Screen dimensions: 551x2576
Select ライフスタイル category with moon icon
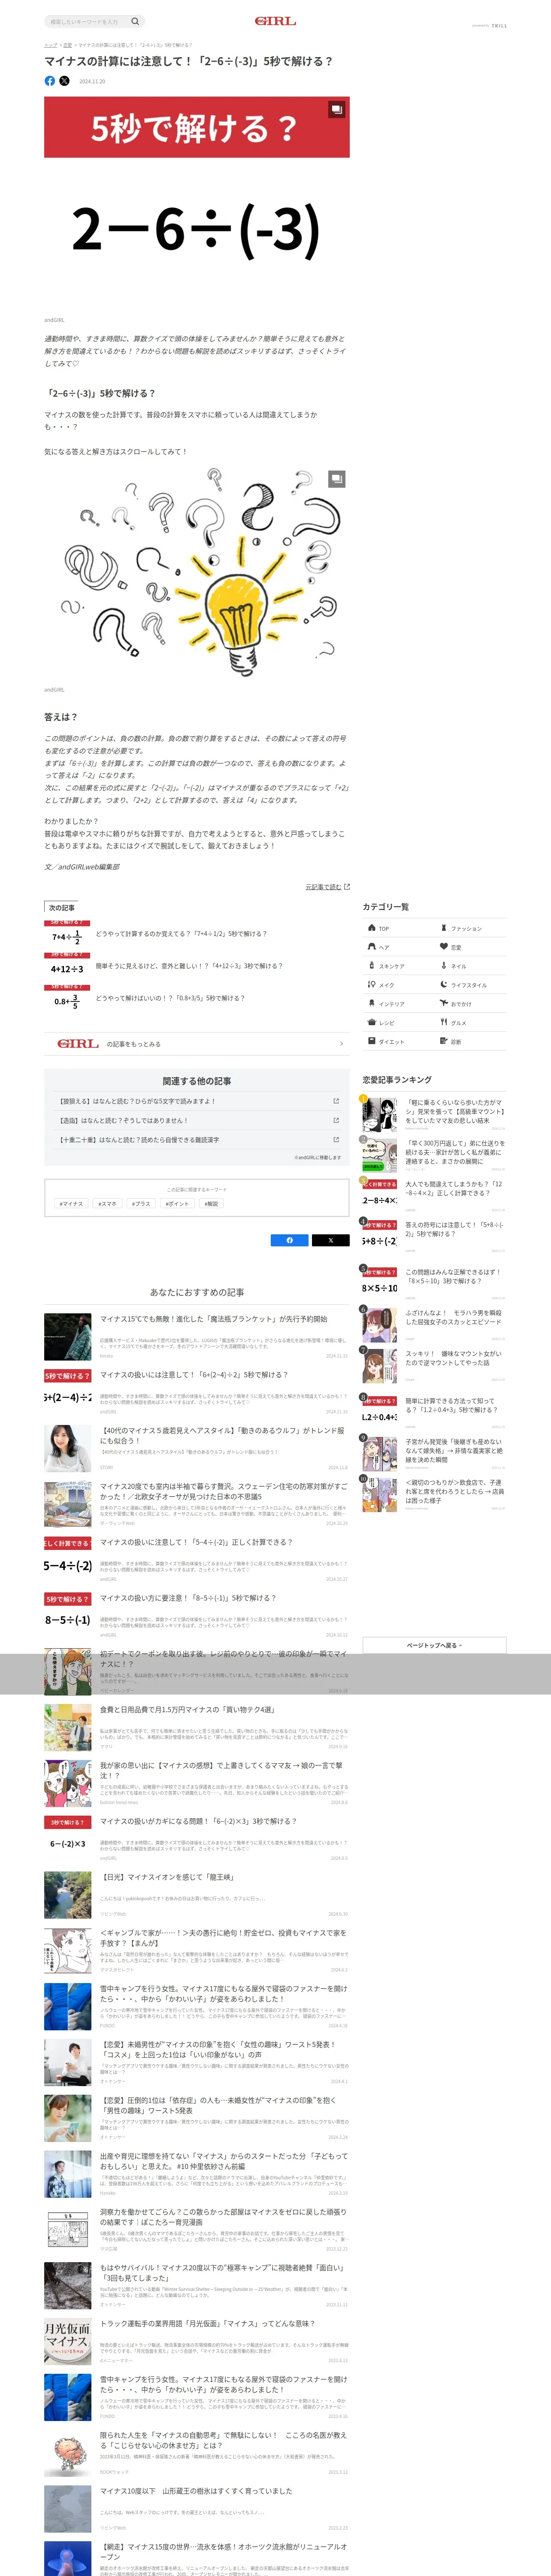(444, 985)
